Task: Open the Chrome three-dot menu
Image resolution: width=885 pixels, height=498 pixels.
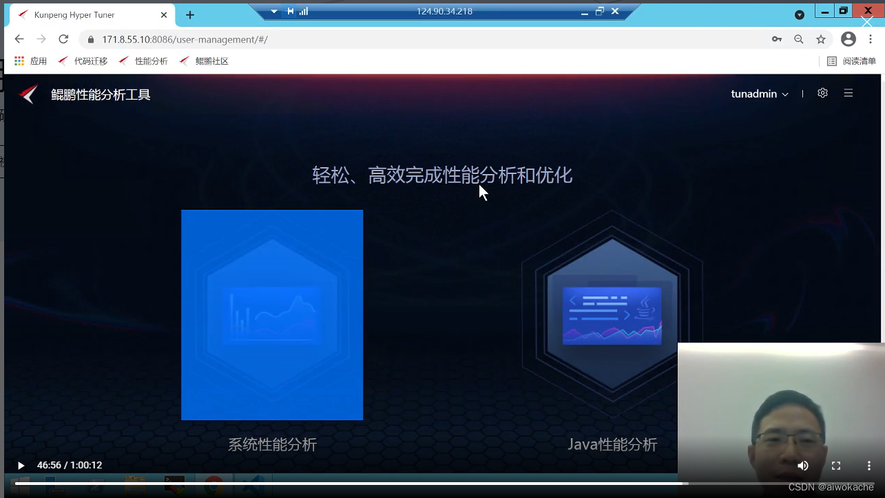Action: pyautogui.click(x=871, y=39)
